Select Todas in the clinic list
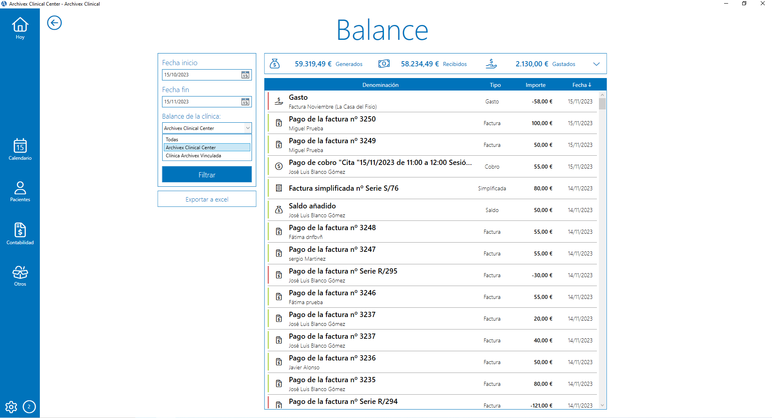772x418 pixels. tap(172, 140)
